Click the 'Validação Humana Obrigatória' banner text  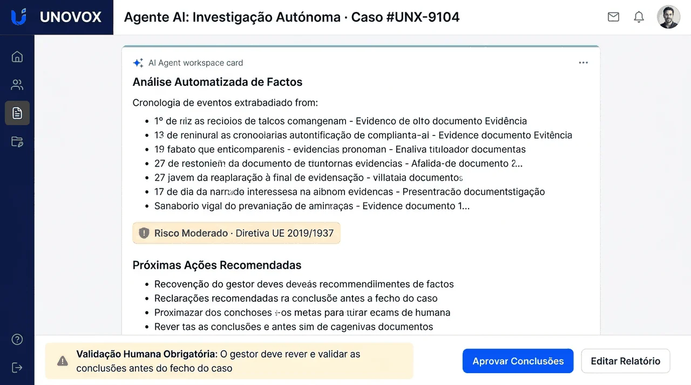218,361
